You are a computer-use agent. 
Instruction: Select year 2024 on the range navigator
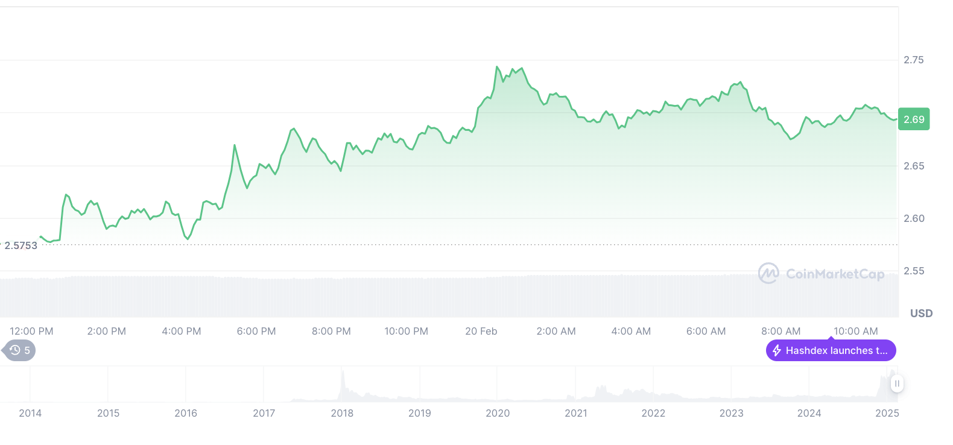(x=809, y=413)
